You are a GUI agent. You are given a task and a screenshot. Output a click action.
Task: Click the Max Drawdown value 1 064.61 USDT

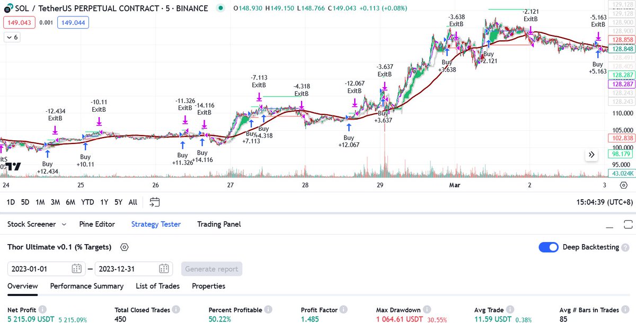pyautogui.click(x=401, y=319)
